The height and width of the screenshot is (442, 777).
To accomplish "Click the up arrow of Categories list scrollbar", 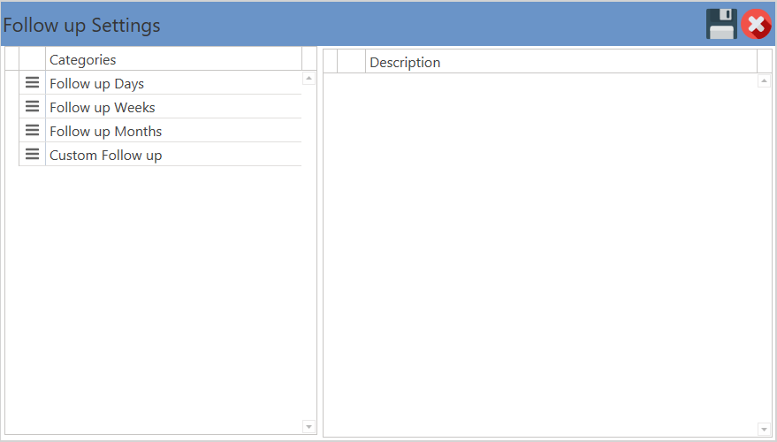I will coord(309,79).
